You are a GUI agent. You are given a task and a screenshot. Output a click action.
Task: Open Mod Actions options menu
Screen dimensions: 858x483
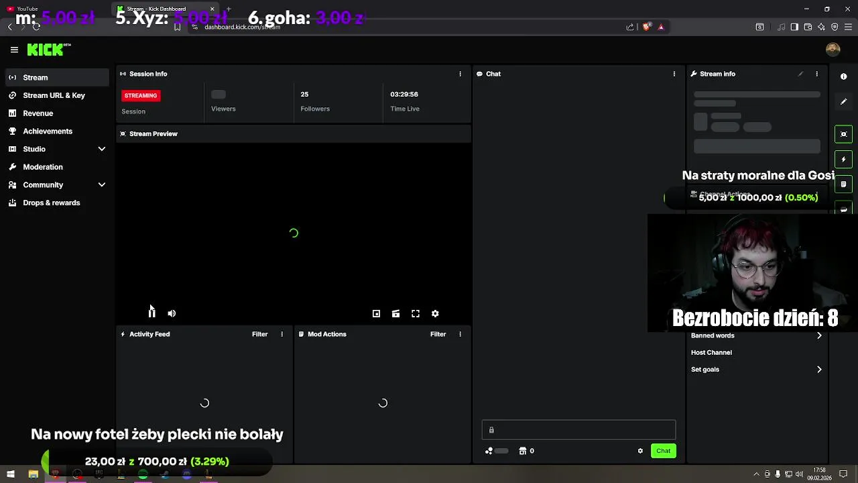460,334
